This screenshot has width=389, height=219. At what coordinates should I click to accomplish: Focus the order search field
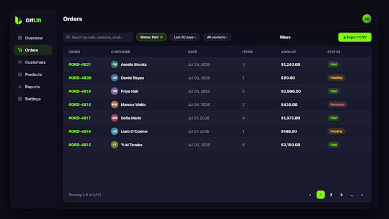click(x=98, y=37)
